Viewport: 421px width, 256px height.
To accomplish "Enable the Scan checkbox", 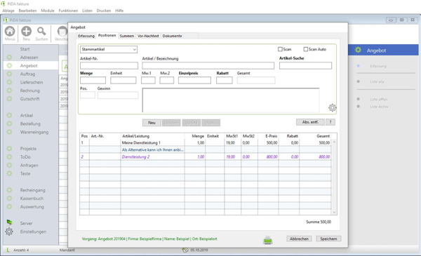I will click(280, 49).
